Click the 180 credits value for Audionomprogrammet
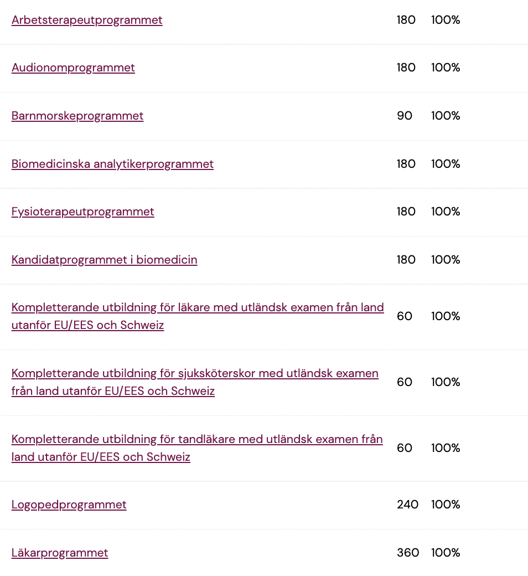The width and height of the screenshot is (528, 576). 406,68
